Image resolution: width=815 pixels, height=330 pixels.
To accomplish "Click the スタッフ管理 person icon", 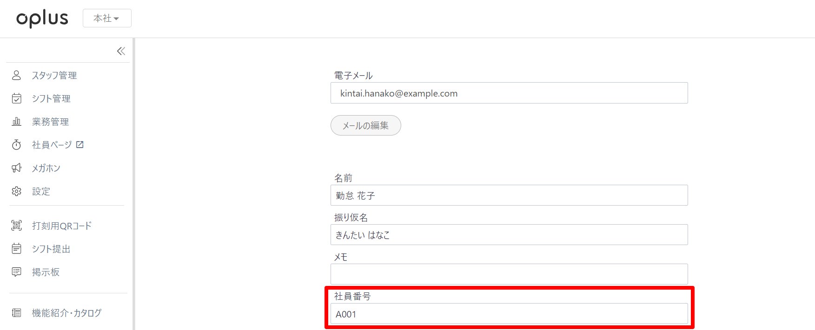I will pos(16,75).
